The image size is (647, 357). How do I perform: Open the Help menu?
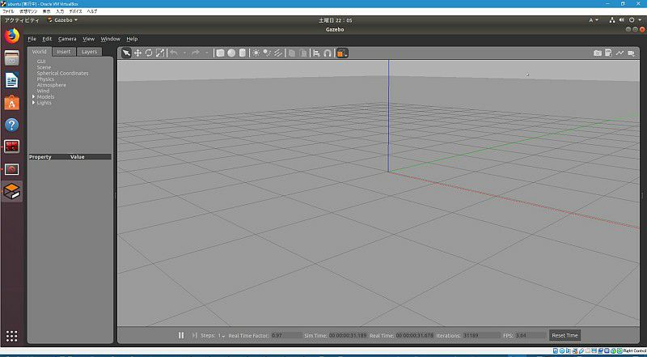point(132,39)
